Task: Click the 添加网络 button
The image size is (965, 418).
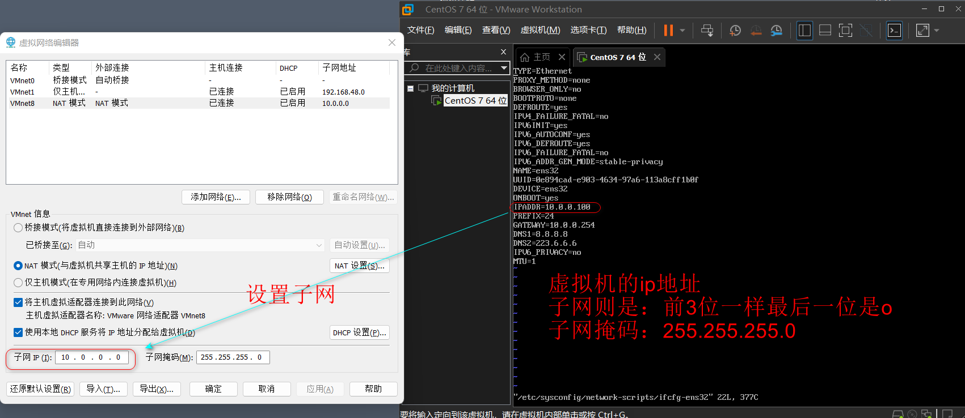Action: (216, 197)
